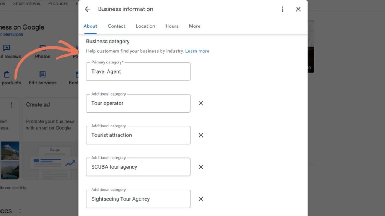Open the Sightseeing Tour Agency category selector
This screenshot has width=385, height=216.
coord(138,199)
